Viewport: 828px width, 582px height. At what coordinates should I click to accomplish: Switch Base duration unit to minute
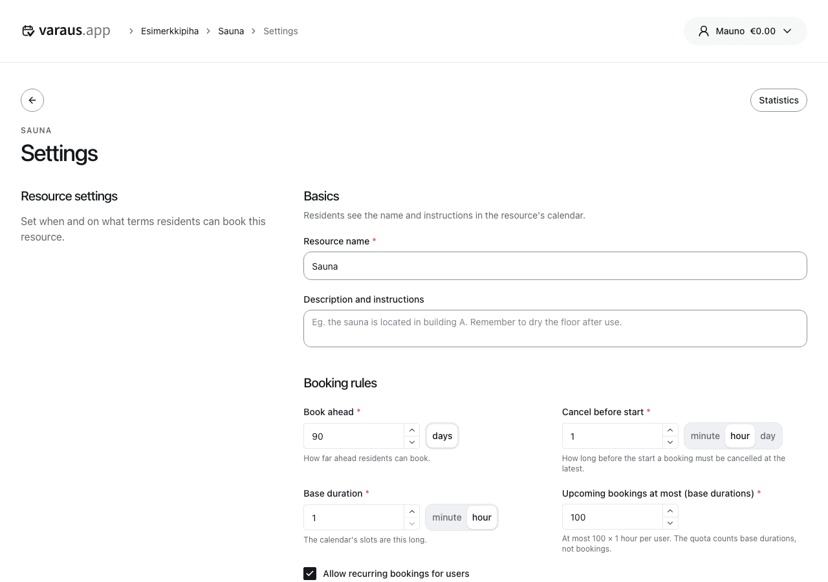447,517
